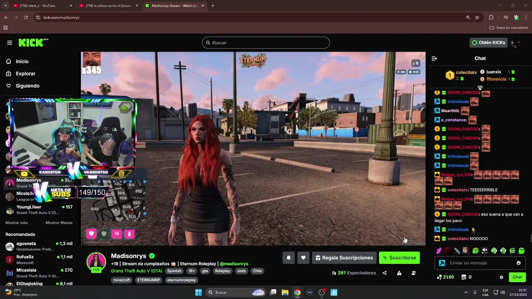Select the muted speaker emote in quick emotes
The image size is (532, 299).
(485, 250)
